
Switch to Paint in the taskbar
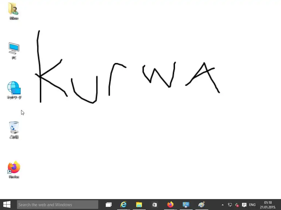pyautogui.click(x=201, y=205)
